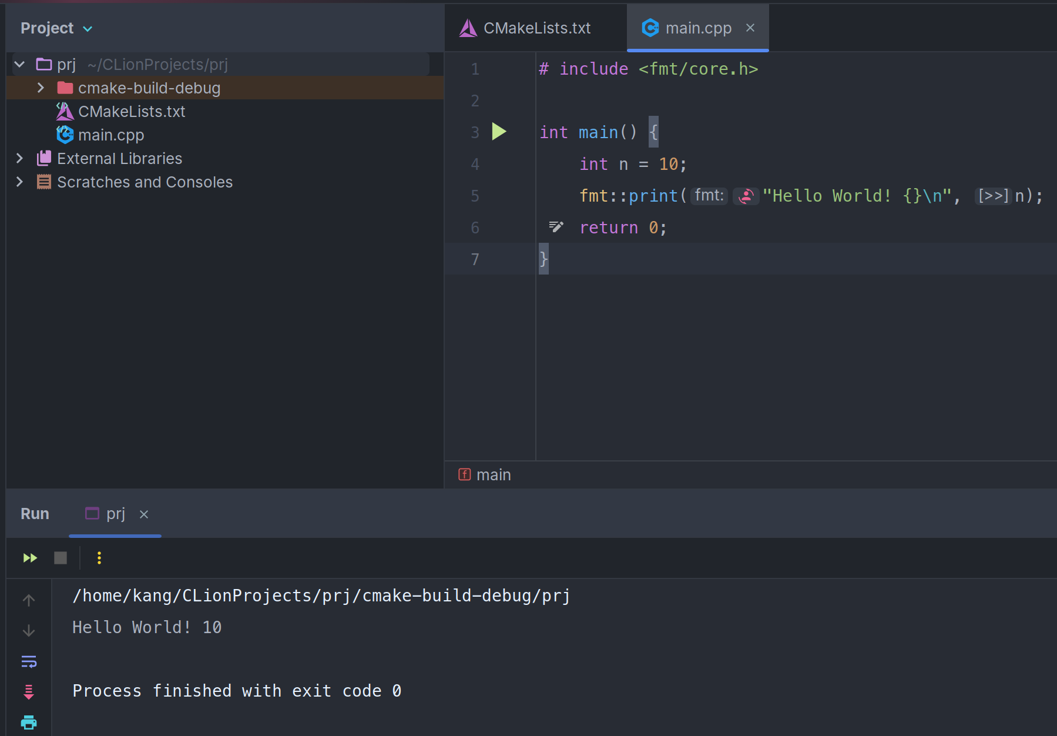Open CMakeLists.txt in the project tree
The height and width of the screenshot is (736, 1057).
132,111
